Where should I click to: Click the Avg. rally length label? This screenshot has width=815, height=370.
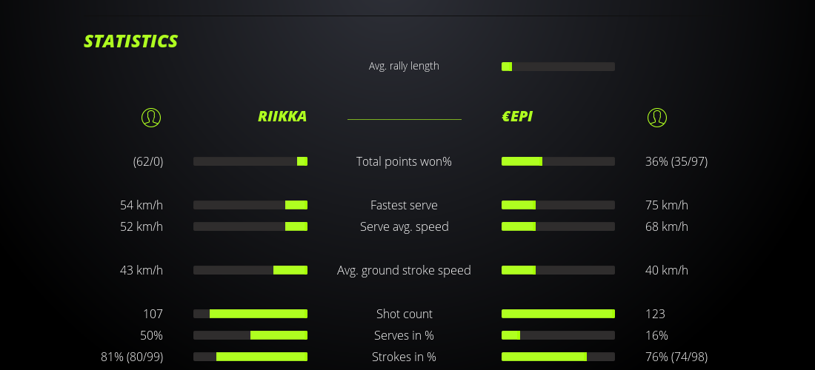coord(404,66)
